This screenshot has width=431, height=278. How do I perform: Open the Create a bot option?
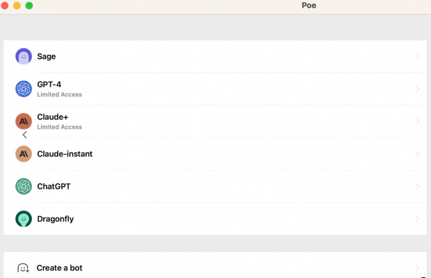pos(59,268)
